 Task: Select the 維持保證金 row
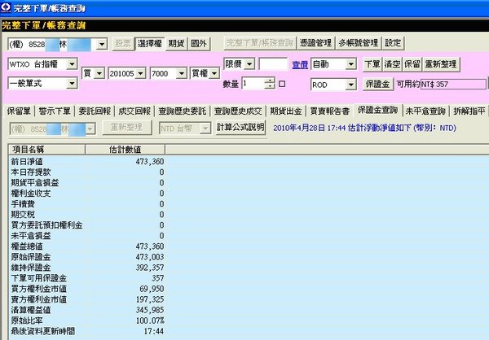[86, 268]
